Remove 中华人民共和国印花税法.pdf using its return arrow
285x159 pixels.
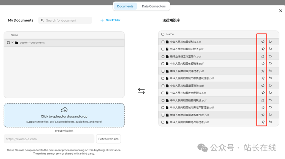click(x=270, y=49)
